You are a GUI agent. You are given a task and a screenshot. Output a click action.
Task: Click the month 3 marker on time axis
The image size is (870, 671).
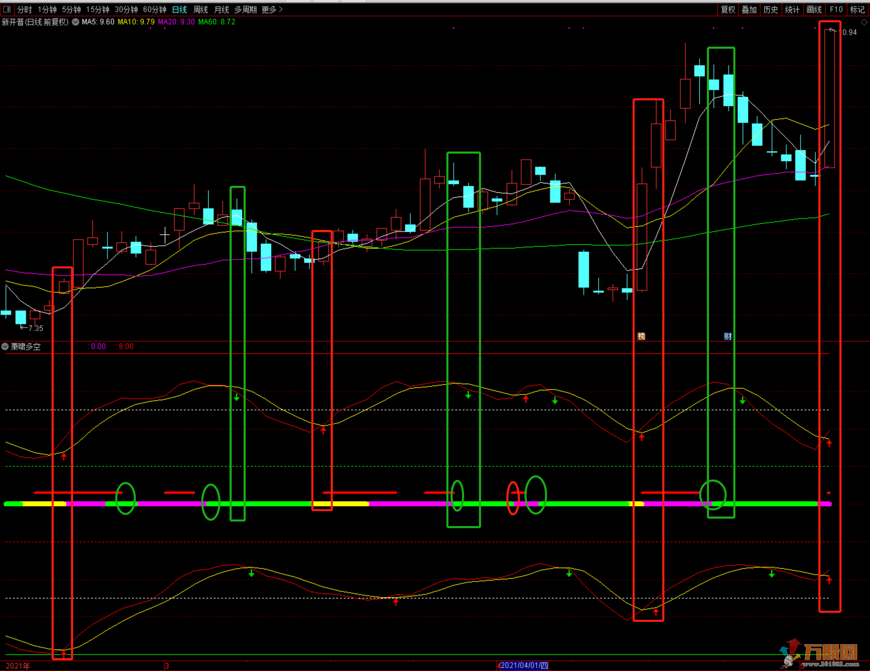(167, 666)
